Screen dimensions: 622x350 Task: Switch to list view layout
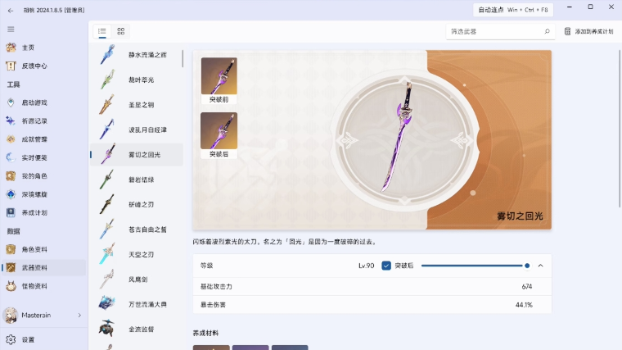[x=102, y=31]
